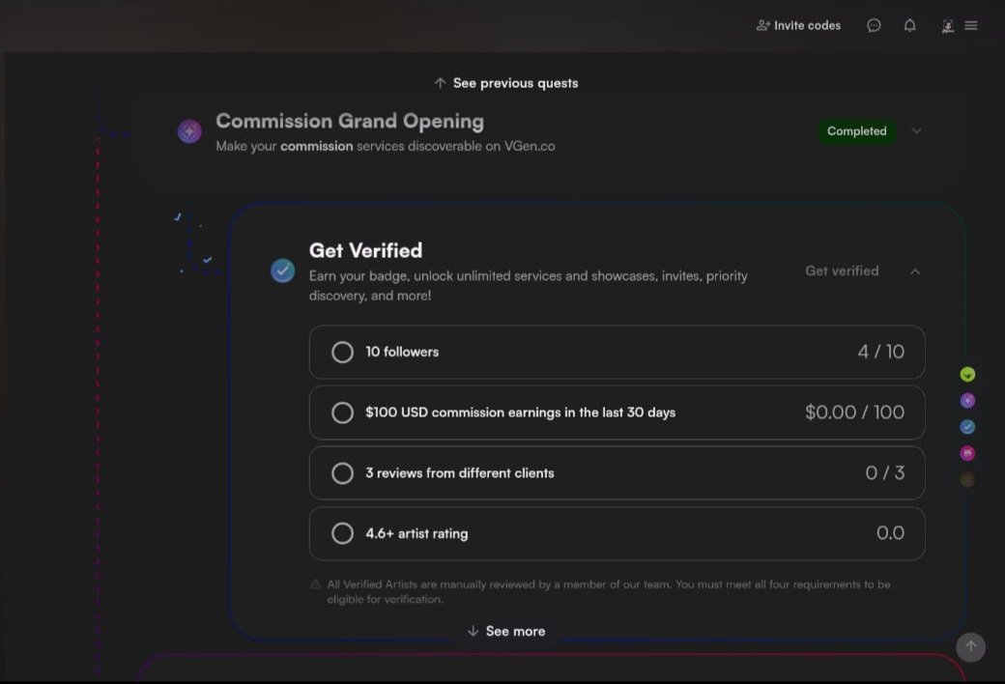Expand the Commission Grand Opening quest chevron
Screen dimensions: 1005x684
point(916,130)
